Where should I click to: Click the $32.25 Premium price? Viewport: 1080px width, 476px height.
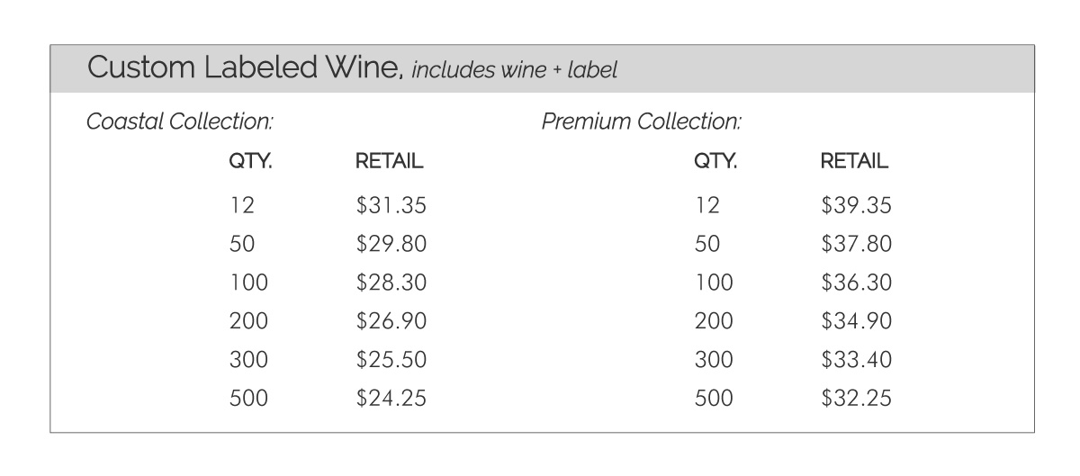click(x=856, y=398)
